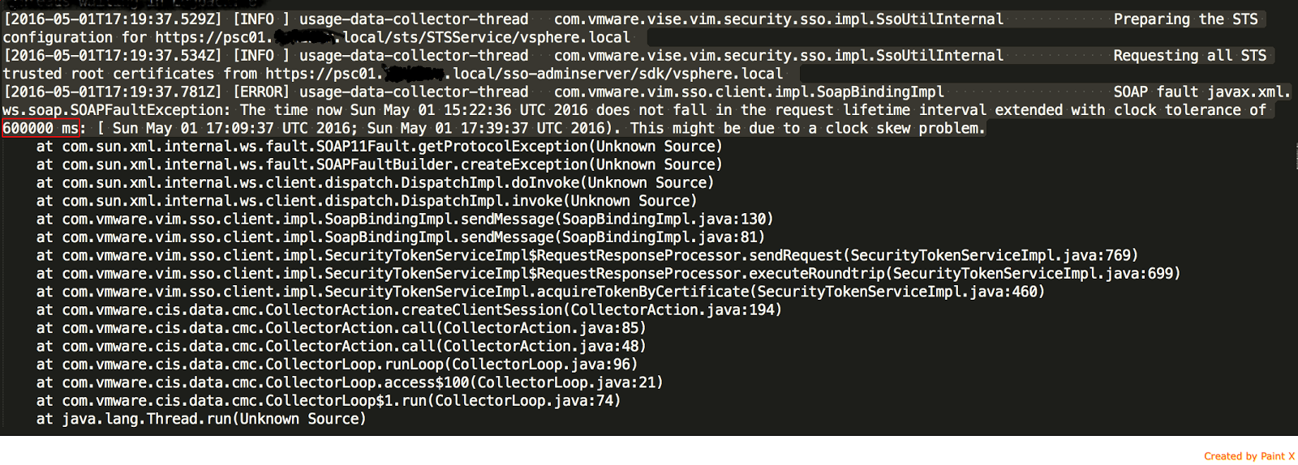Click the 17:19:37.529Z timestamp
Viewport: 1298px width, 465px height.
pyautogui.click(x=112, y=19)
